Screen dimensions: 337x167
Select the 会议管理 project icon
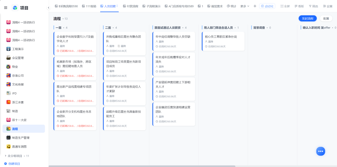pos(8,58)
